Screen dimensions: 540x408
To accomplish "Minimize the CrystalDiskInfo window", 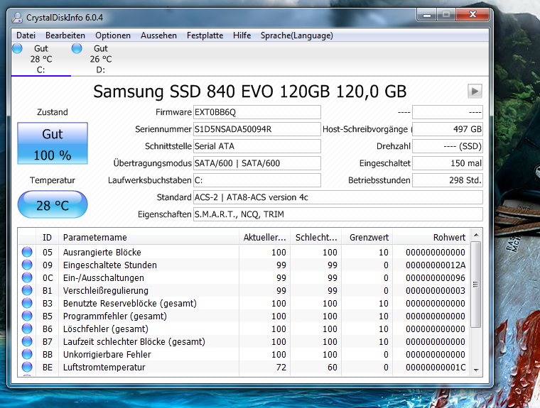I will pyautogui.click(x=428, y=15).
